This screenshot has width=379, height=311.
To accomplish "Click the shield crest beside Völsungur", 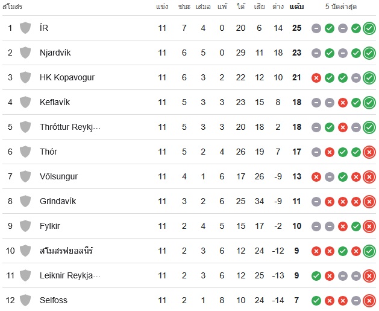I will pyautogui.click(x=25, y=176).
